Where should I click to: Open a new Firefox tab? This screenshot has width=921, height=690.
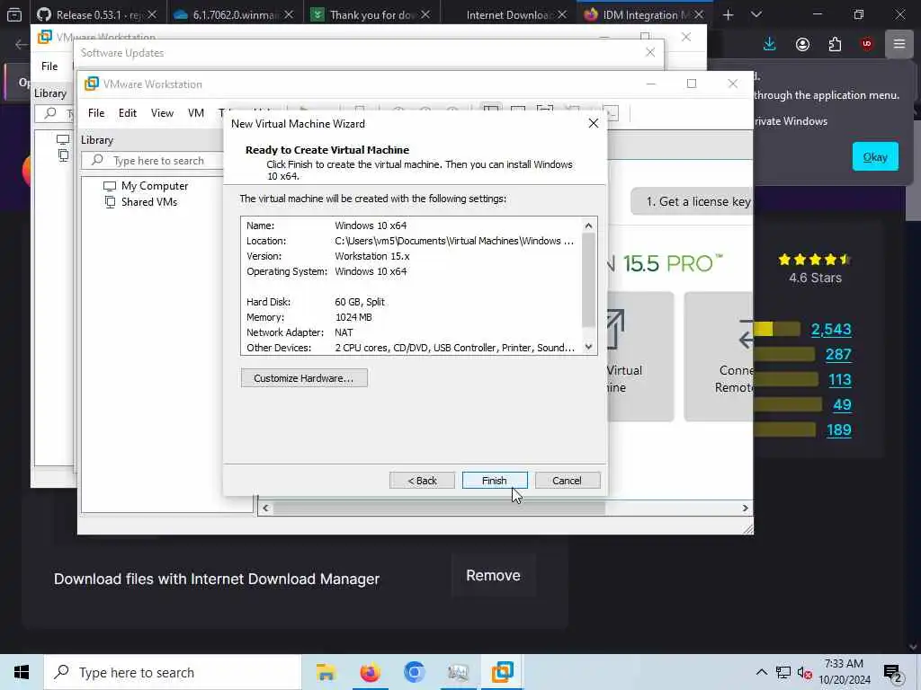[x=729, y=14]
